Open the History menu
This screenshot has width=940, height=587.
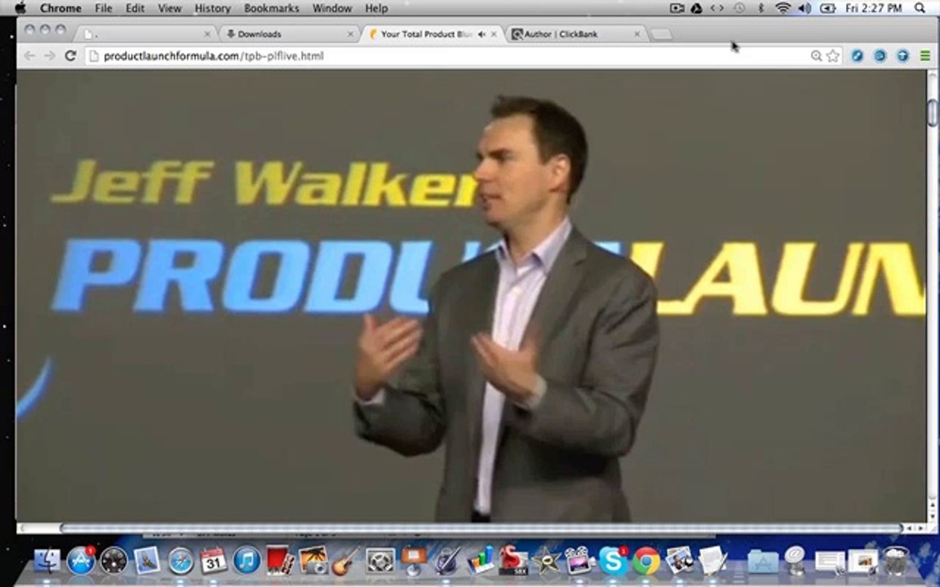[x=213, y=8]
